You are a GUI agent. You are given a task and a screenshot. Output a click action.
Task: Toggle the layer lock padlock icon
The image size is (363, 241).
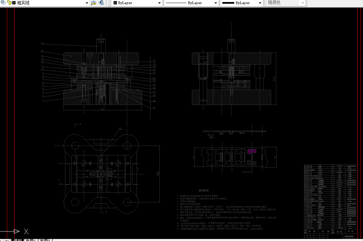[9, 3]
